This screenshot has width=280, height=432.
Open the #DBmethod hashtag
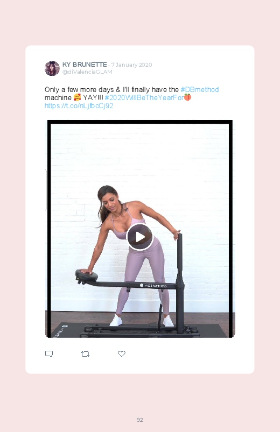point(200,89)
